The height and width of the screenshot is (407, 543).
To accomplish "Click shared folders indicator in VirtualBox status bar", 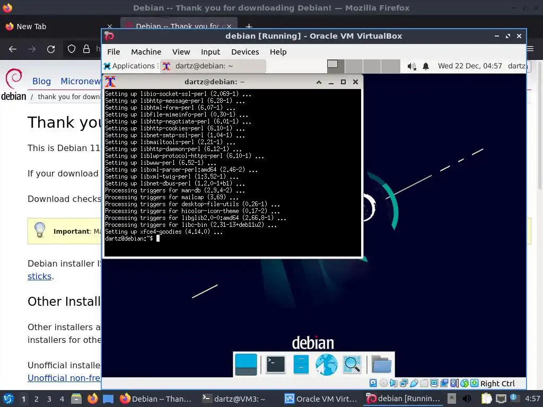I will click(424, 383).
